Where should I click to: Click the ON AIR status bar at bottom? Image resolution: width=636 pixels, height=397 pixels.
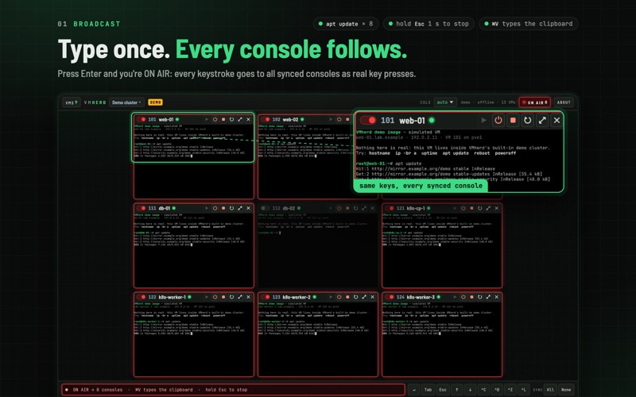233,390
